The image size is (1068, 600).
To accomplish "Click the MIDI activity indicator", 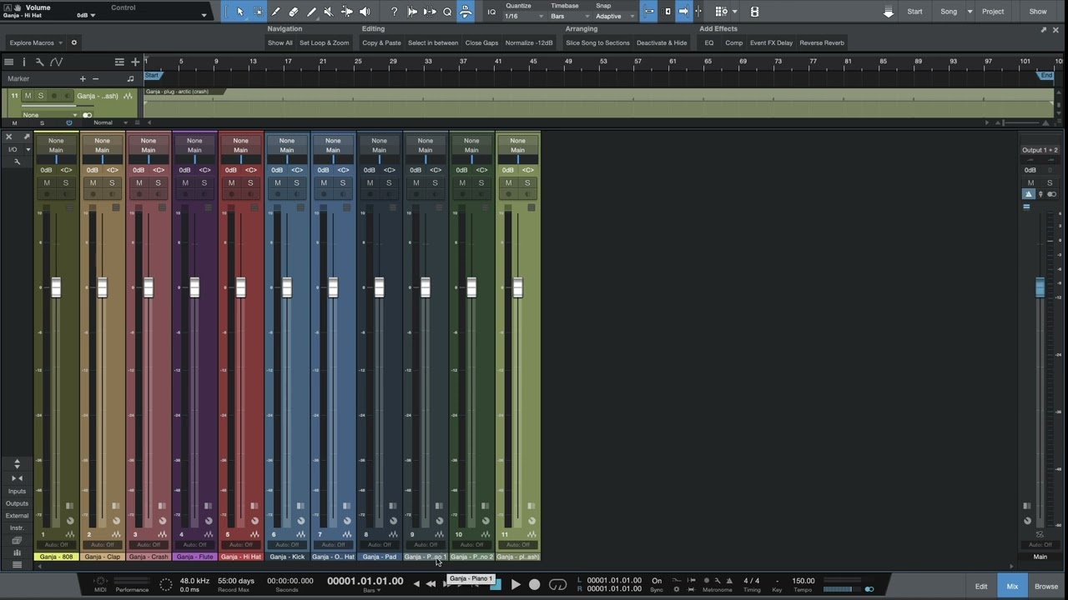I will coord(100,582).
